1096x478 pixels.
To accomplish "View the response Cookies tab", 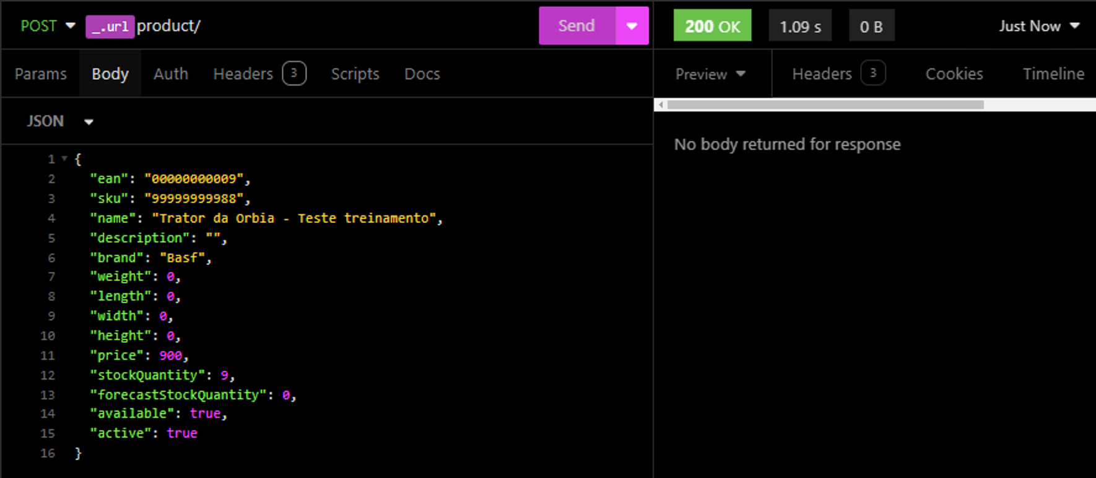I will [954, 74].
